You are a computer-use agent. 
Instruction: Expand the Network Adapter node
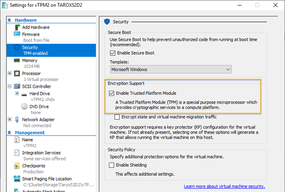pos(9,119)
